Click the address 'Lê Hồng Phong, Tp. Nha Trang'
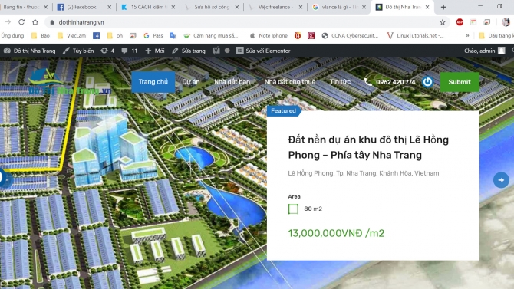 pyautogui.click(x=364, y=173)
